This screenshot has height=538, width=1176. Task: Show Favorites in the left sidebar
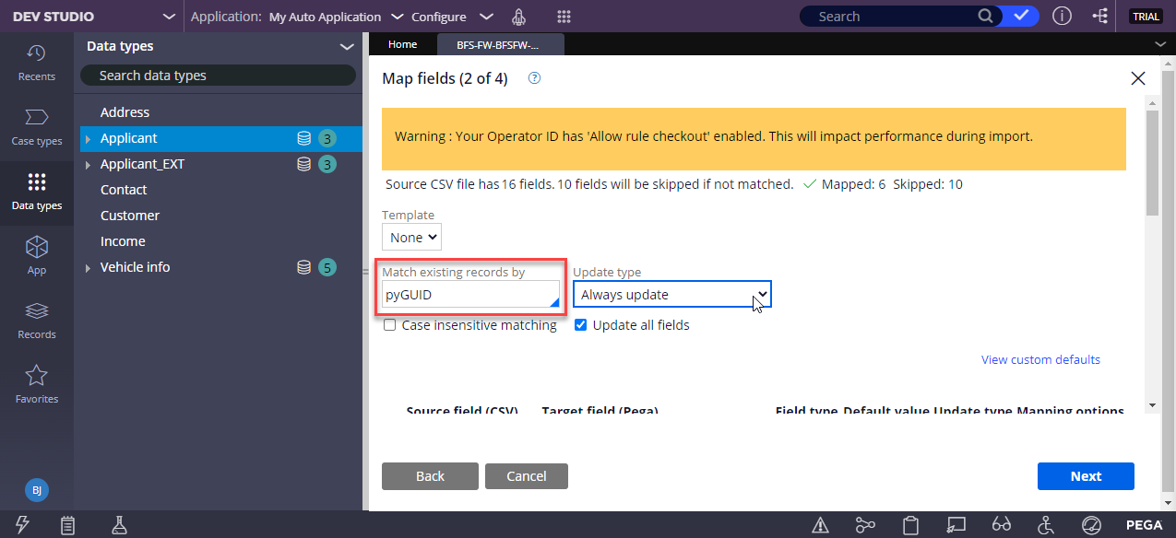click(36, 384)
